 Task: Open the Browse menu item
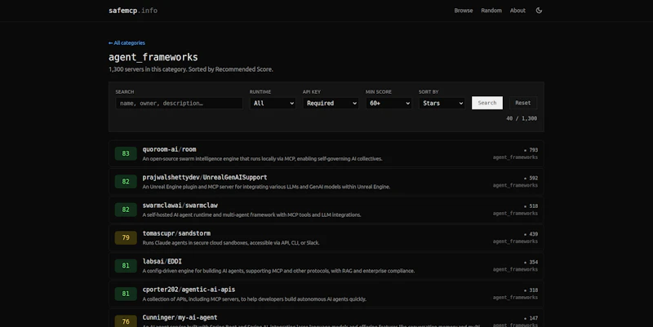pyautogui.click(x=463, y=11)
